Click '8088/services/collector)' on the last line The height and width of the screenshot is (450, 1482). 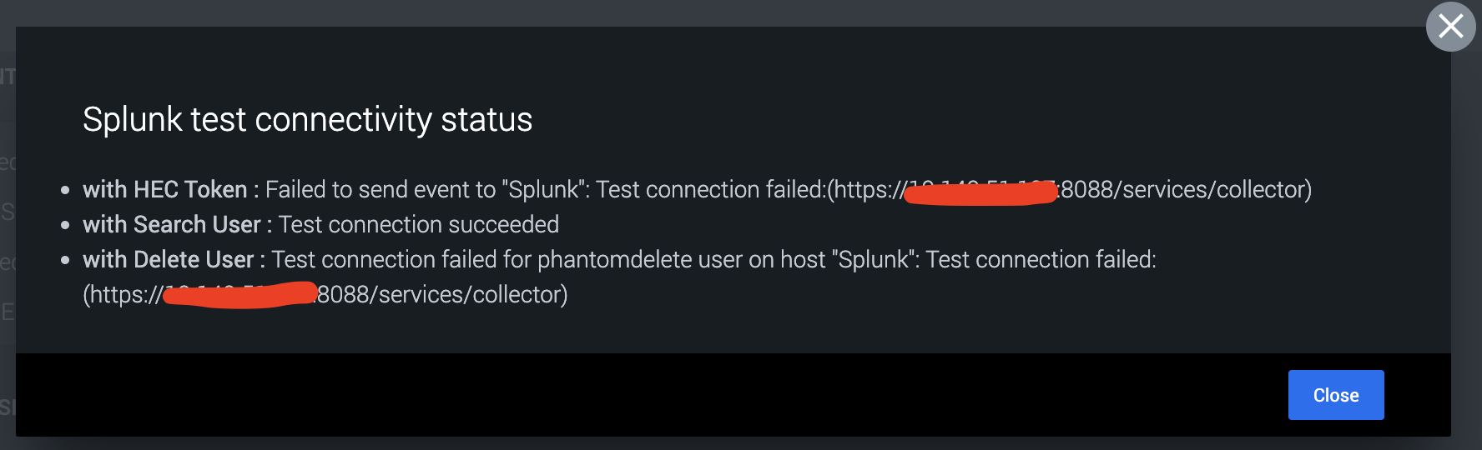click(442, 295)
